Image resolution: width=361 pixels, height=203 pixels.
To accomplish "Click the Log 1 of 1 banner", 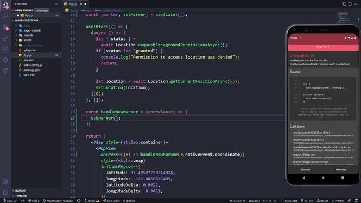I will coord(323,47).
